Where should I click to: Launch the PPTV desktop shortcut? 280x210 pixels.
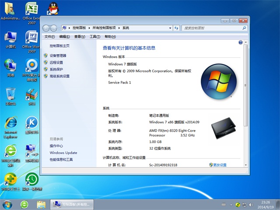click(31, 70)
